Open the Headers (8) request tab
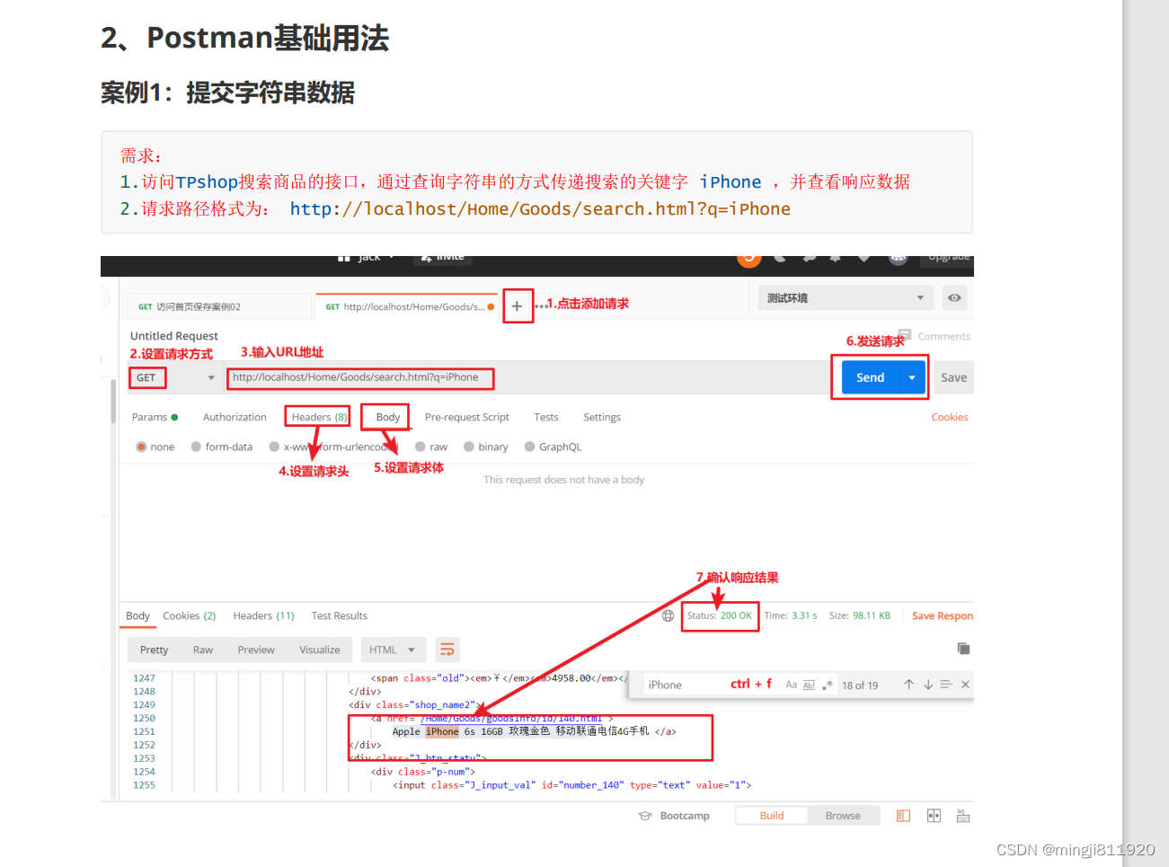1169x867 pixels. (319, 417)
